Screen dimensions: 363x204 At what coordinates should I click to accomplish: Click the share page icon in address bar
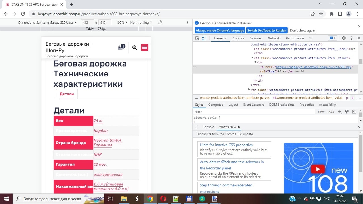(313, 14)
